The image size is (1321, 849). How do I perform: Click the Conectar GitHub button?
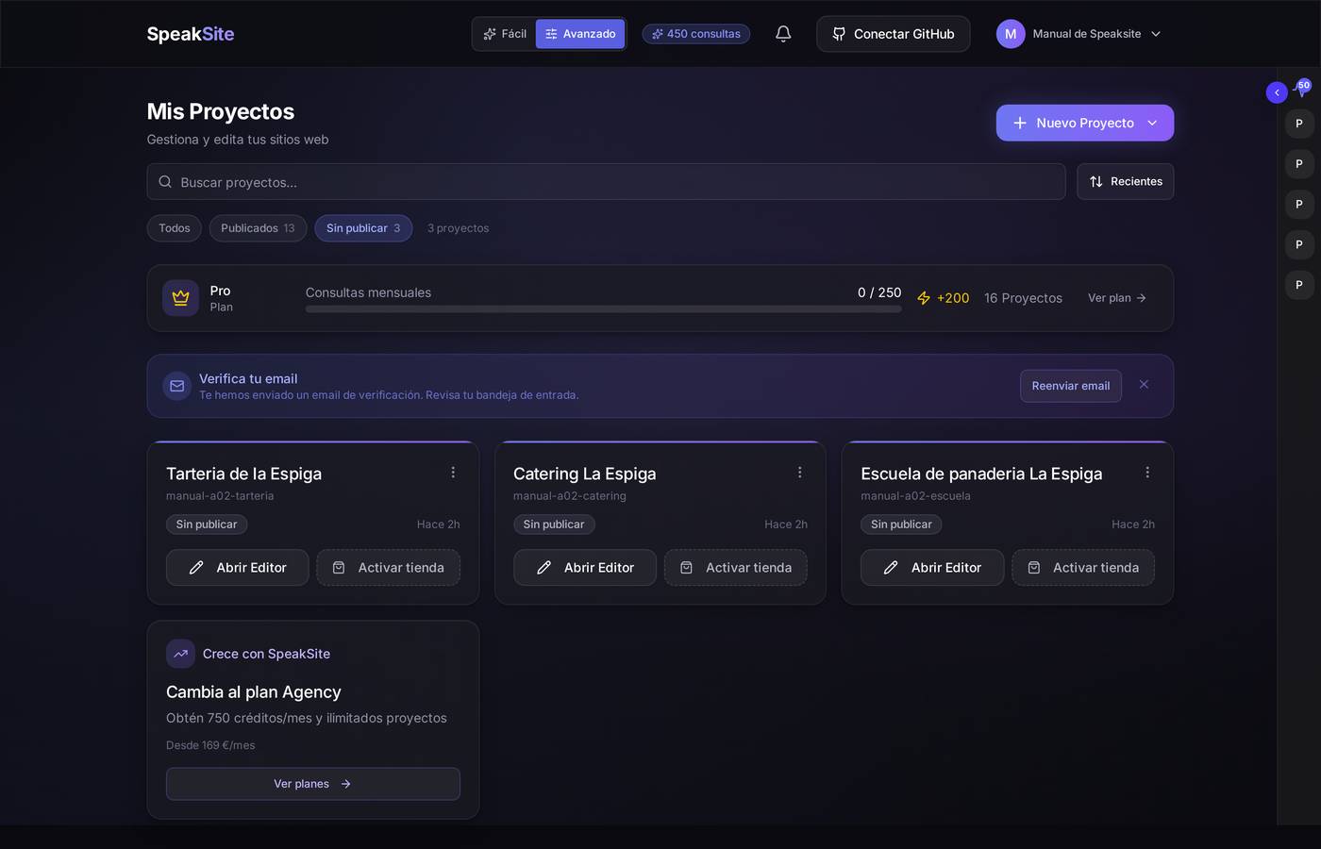pos(894,34)
